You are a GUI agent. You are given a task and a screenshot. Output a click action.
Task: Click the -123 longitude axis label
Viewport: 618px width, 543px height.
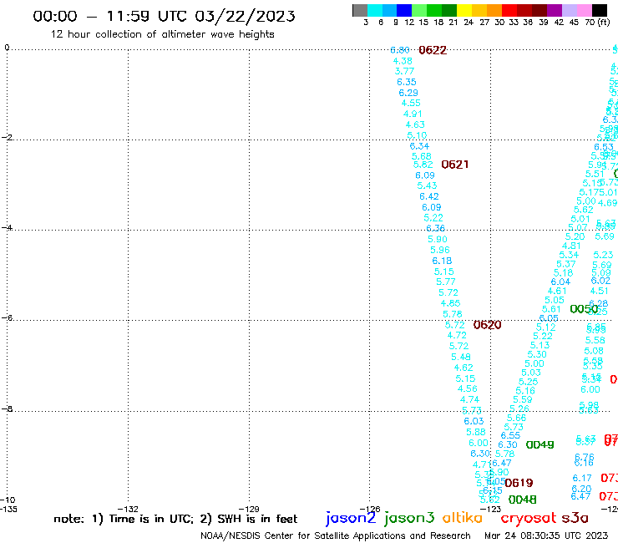click(491, 509)
